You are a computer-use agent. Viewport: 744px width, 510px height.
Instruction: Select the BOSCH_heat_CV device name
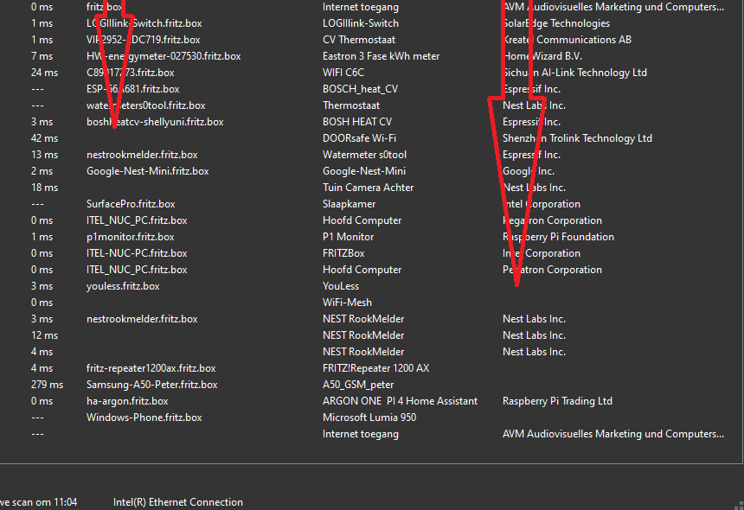(360, 89)
